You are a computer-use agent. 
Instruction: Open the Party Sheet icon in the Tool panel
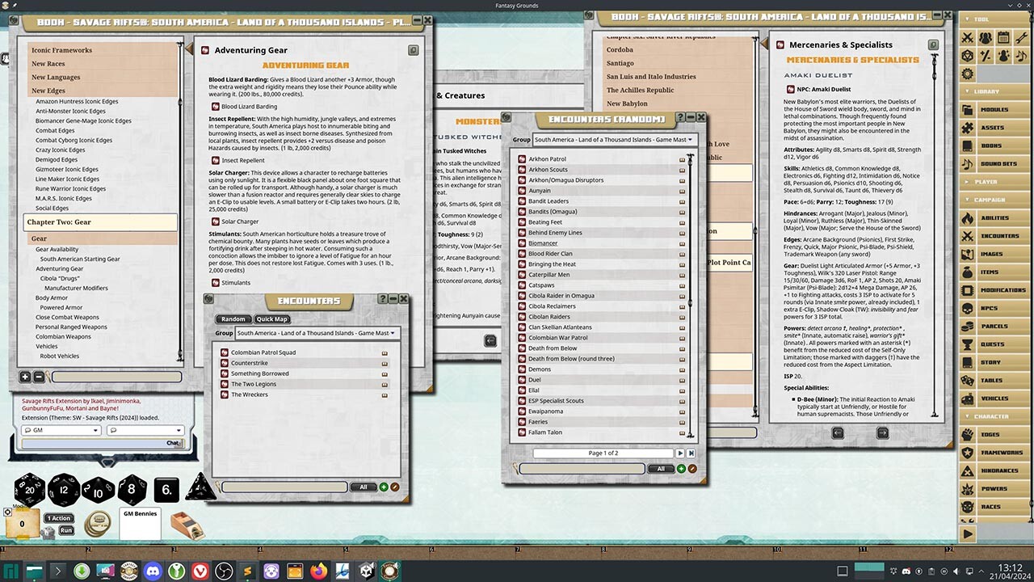point(986,37)
